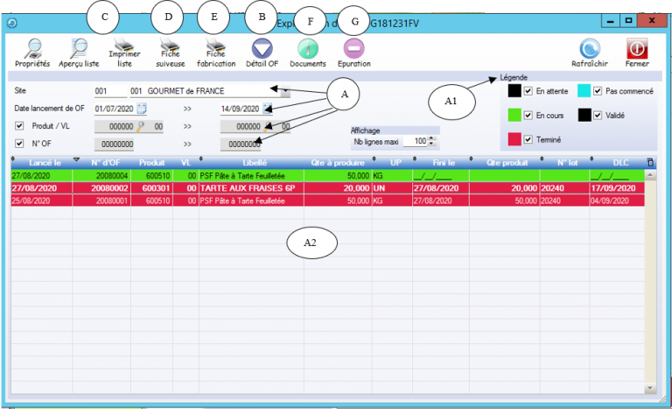
Task: Toggle the En attente legend checkbox
Action: tap(528, 91)
